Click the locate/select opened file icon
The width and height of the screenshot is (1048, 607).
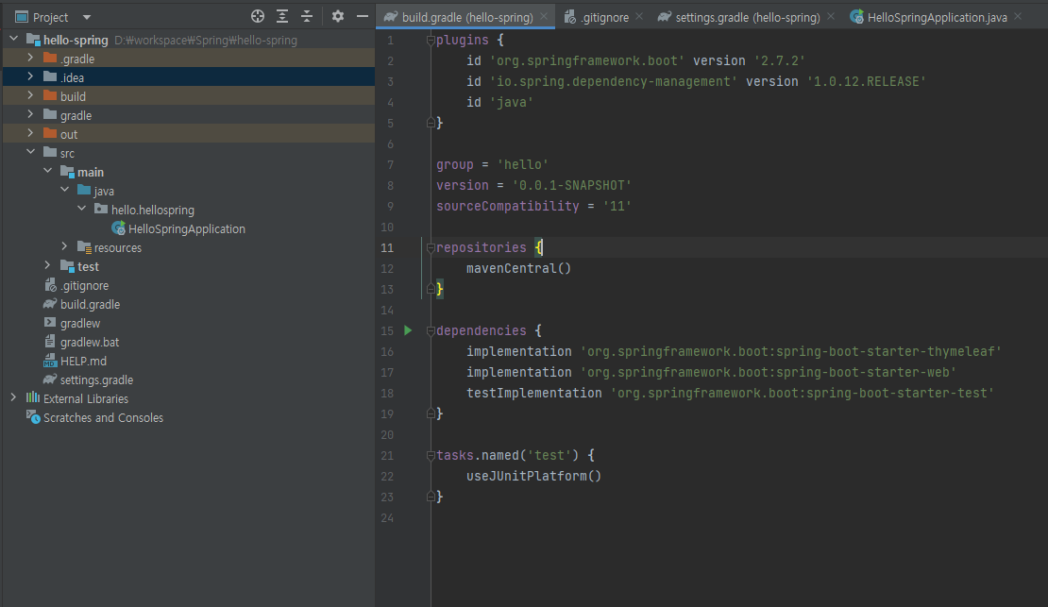point(258,17)
